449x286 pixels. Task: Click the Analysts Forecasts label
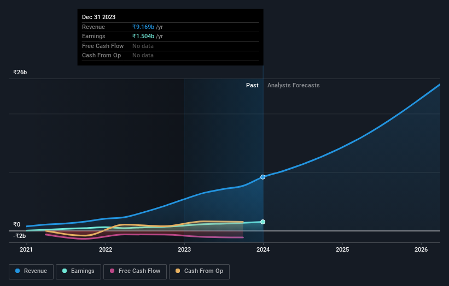click(x=294, y=85)
